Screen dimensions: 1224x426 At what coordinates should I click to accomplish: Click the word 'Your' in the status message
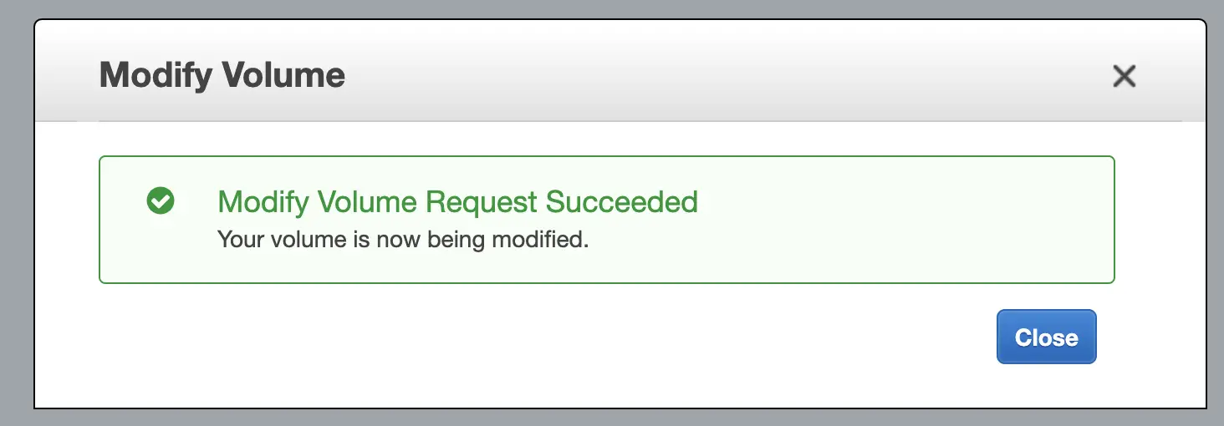click(x=235, y=240)
